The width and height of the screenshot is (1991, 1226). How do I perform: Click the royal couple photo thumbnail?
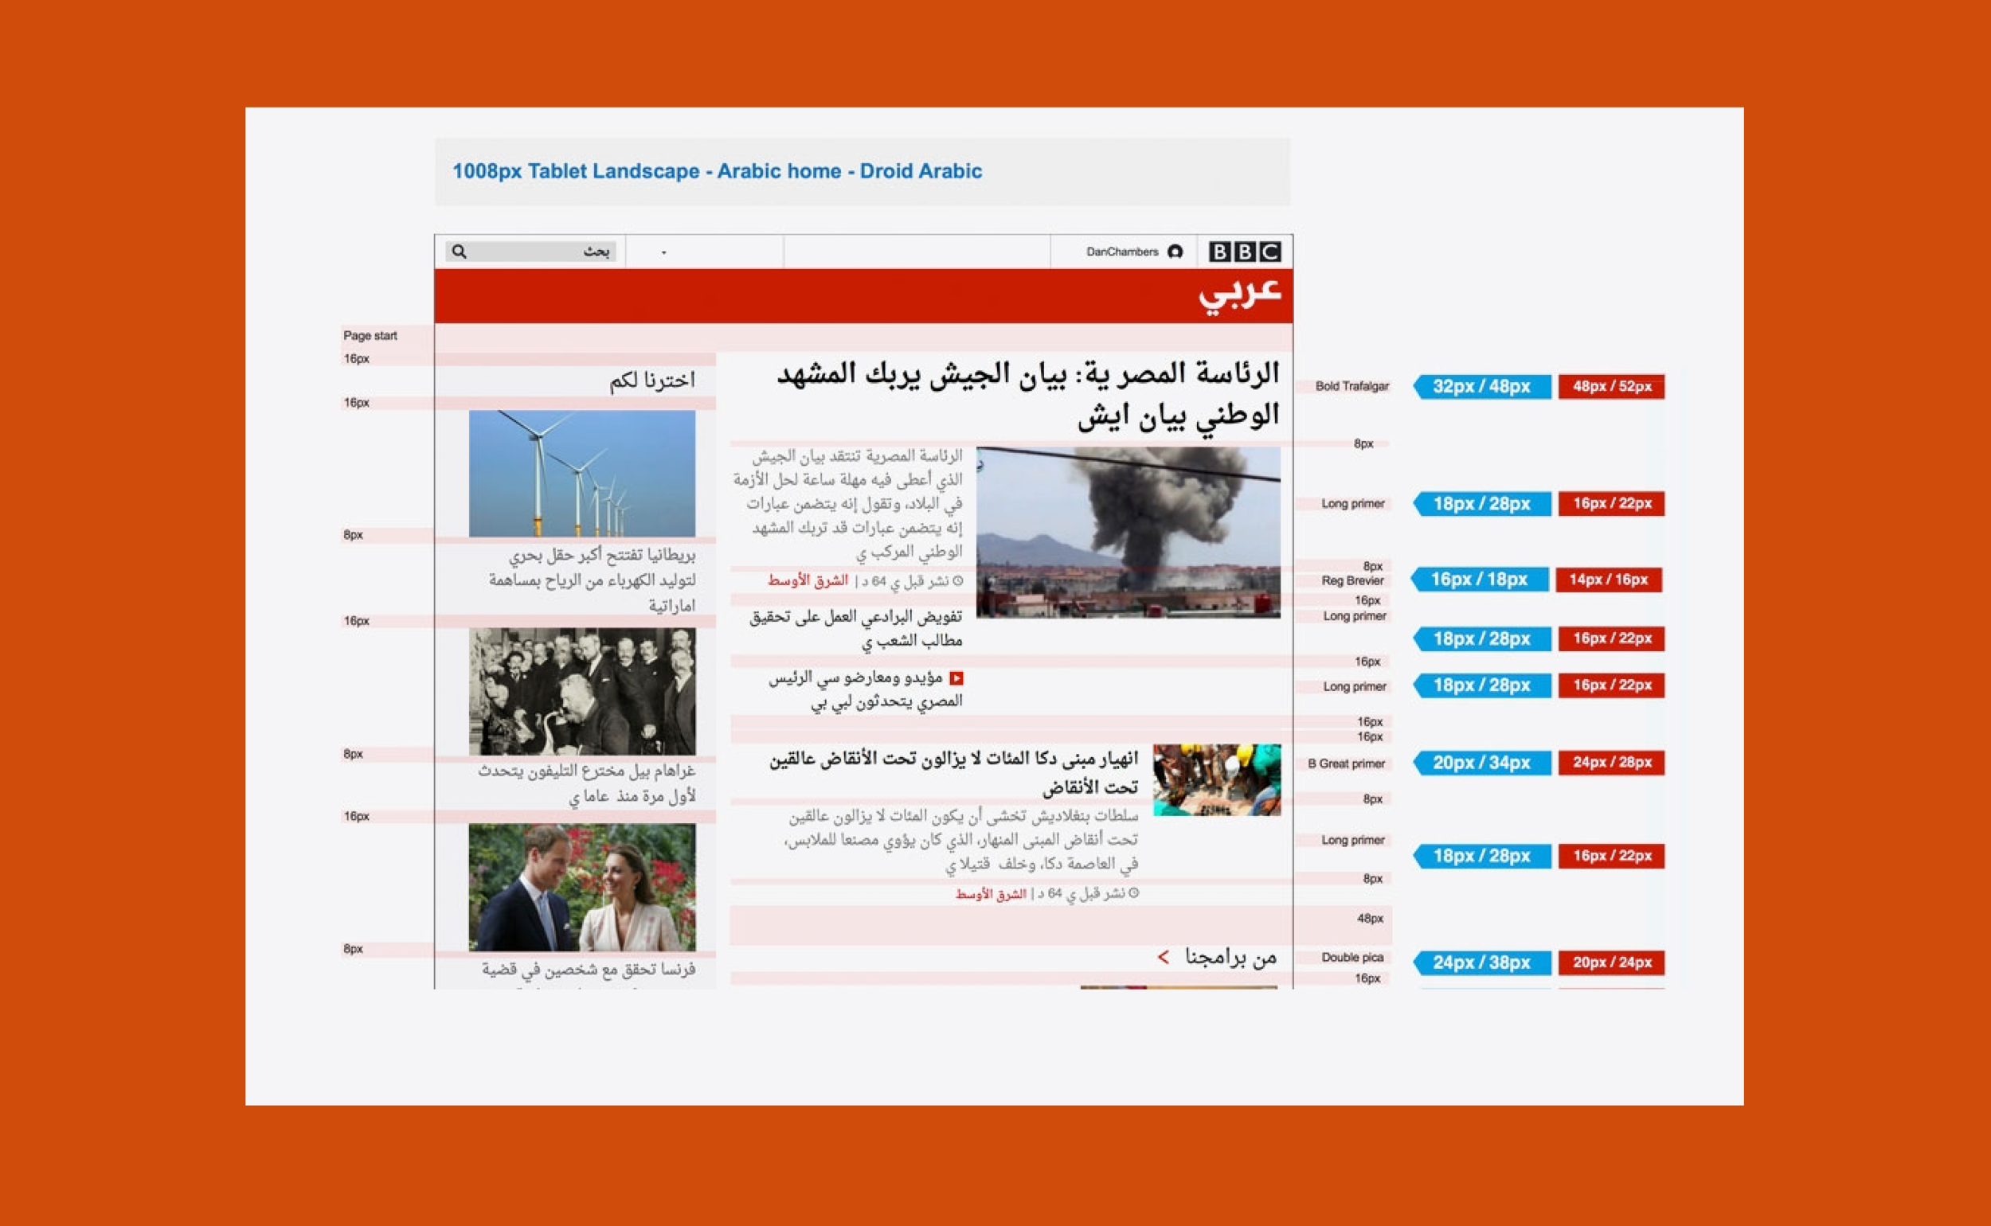click(581, 887)
